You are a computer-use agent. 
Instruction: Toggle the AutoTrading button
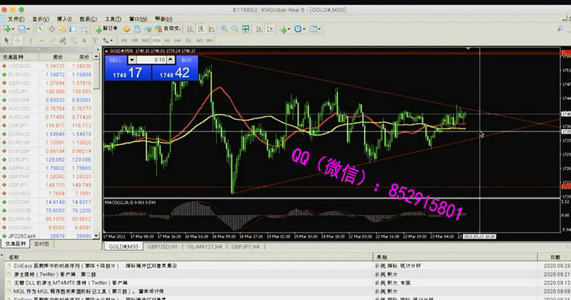(x=168, y=29)
